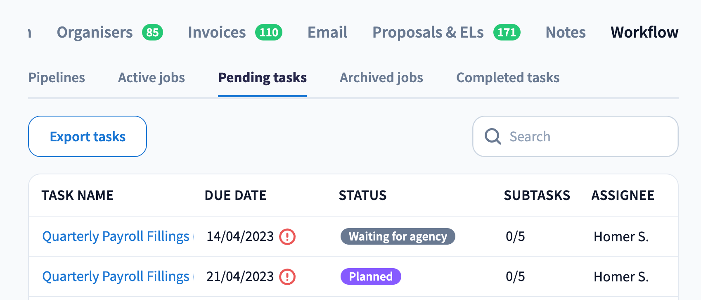
Task: Select the Pending tasks subtab
Action: pos(263,78)
